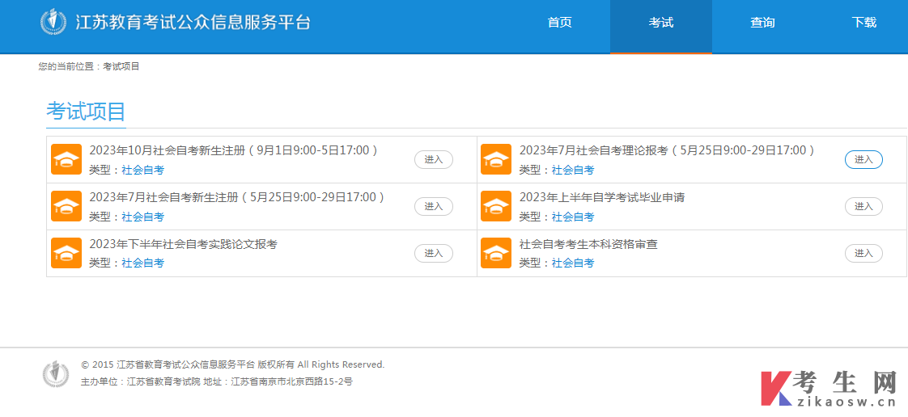Click graduation cap icon for 2023年10月社会自考新生注册

point(66,159)
